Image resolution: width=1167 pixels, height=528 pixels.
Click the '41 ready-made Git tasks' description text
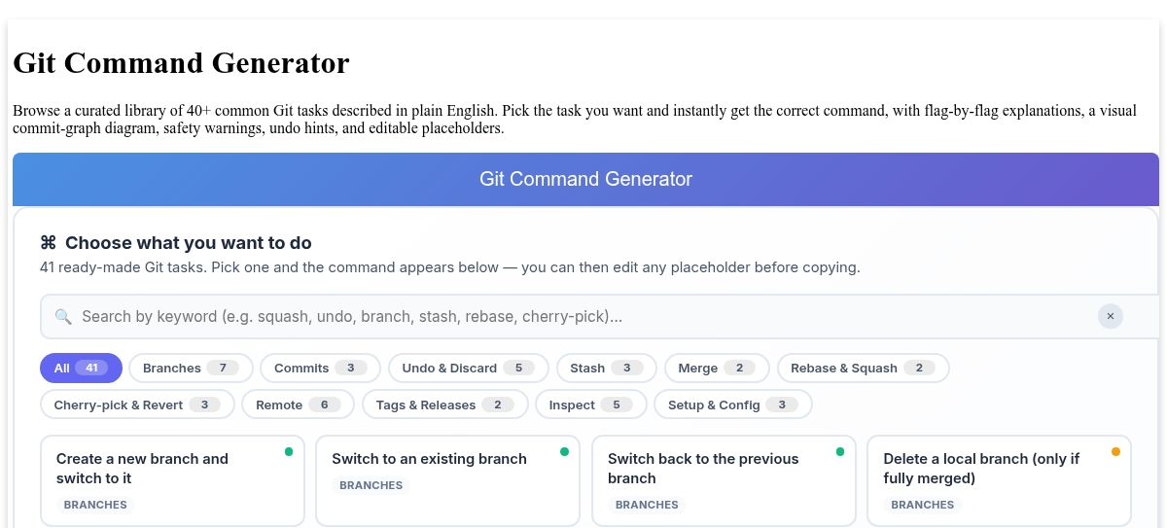450,267
